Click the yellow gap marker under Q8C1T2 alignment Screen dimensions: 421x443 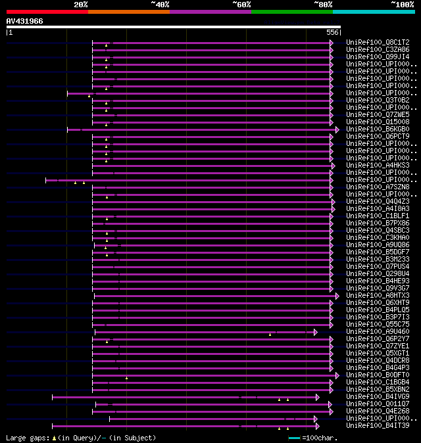point(107,45)
